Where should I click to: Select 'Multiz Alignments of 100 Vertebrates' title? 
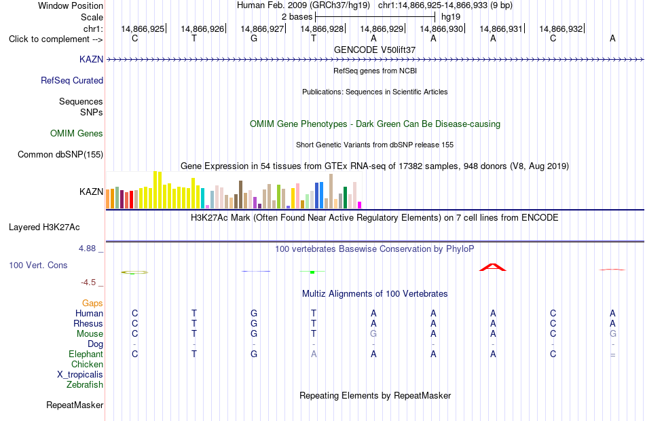click(375, 294)
